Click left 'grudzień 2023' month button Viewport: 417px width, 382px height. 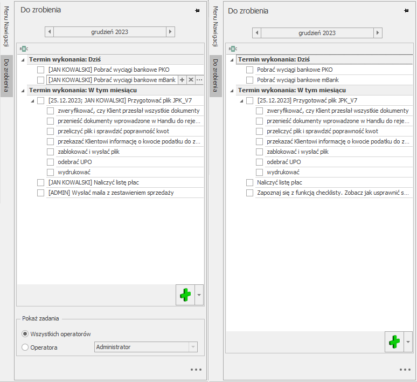110,32
